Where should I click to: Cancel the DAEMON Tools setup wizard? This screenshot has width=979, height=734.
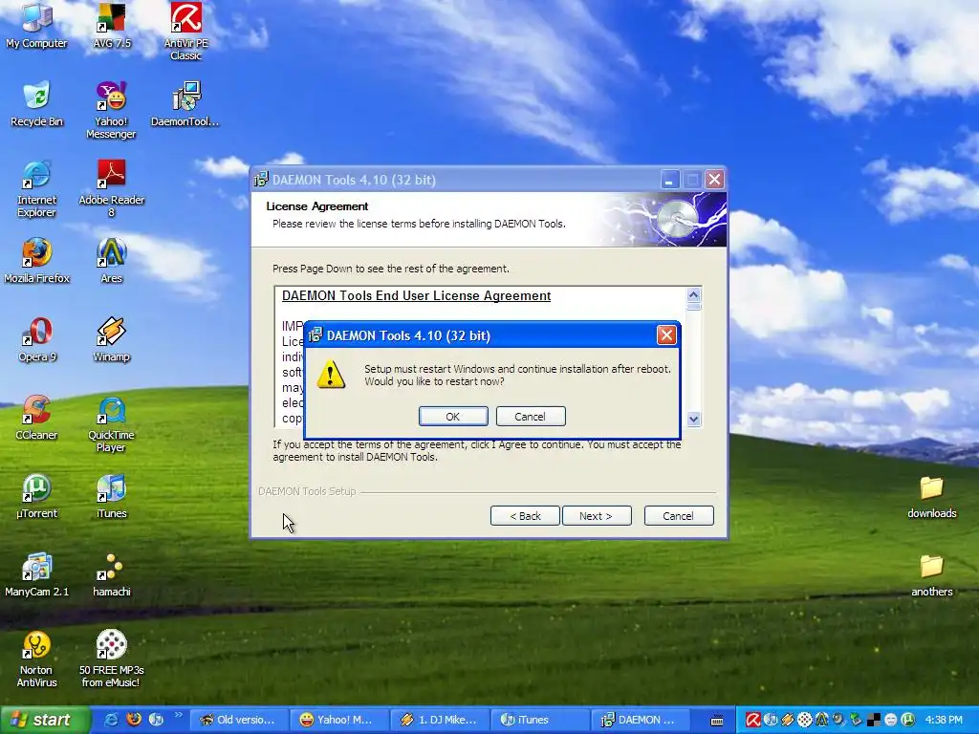click(x=679, y=516)
